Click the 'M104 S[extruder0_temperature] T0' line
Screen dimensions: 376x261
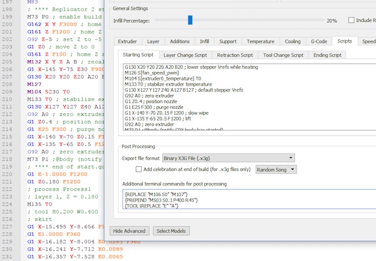point(163,79)
